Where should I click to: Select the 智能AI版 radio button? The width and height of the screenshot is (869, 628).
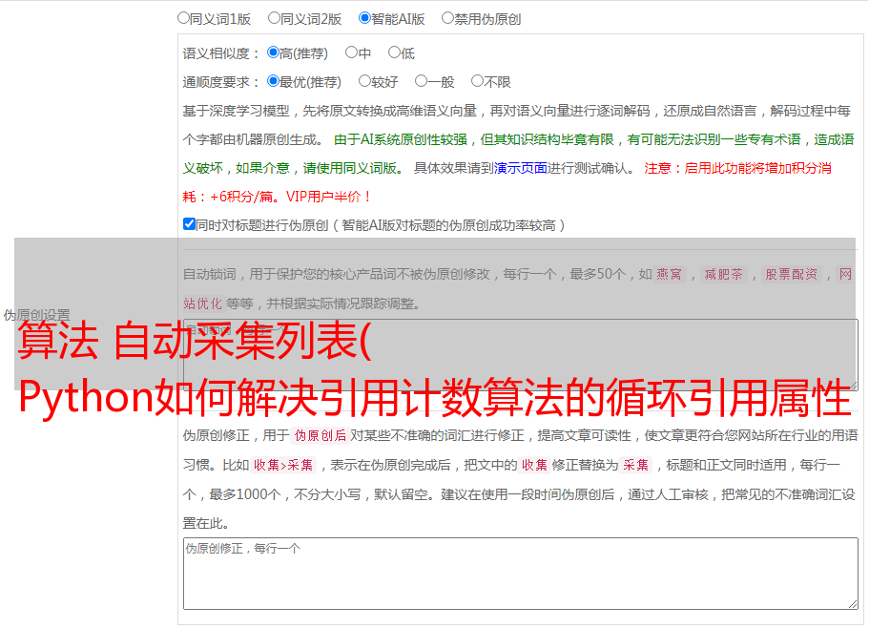pos(364,17)
